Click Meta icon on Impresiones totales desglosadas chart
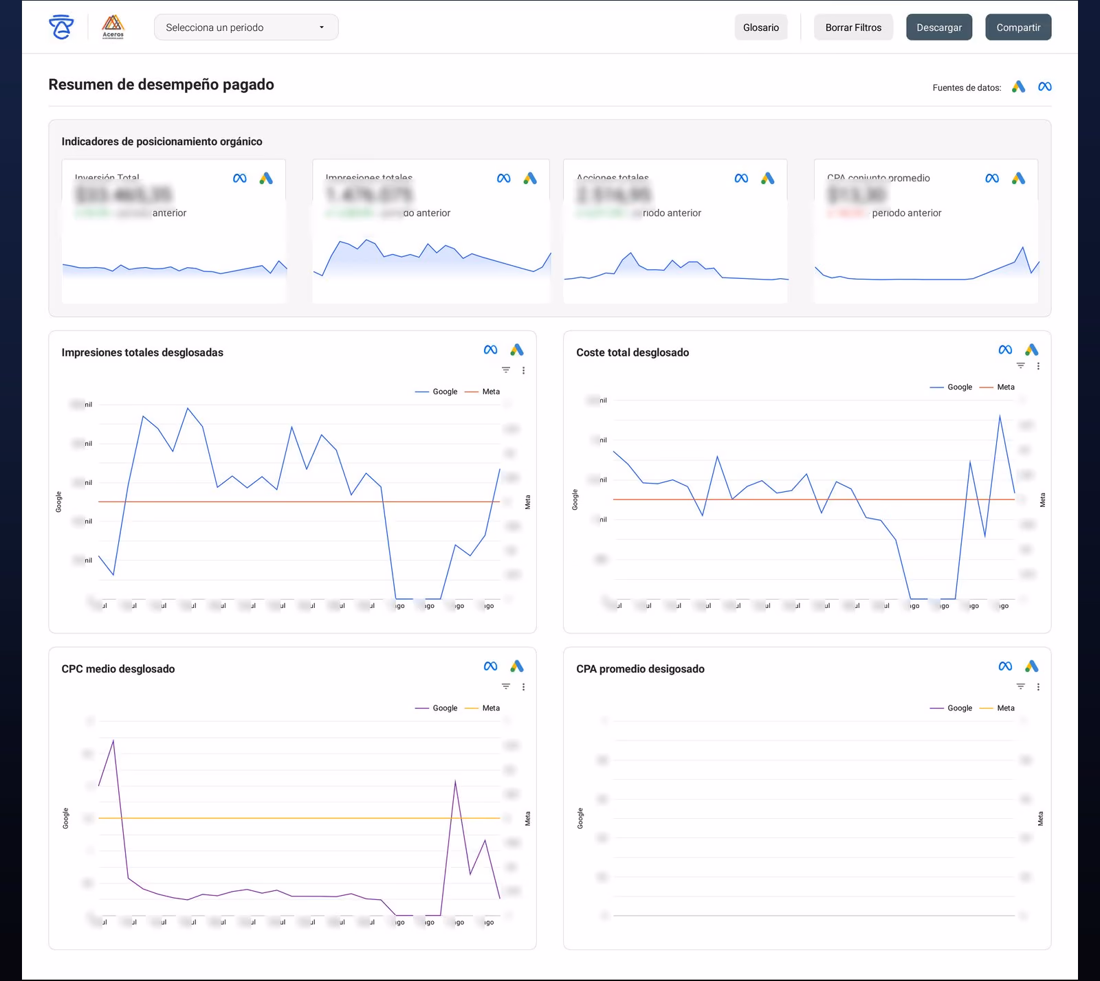The height and width of the screenshot is (981, 1100). point(491,350)
